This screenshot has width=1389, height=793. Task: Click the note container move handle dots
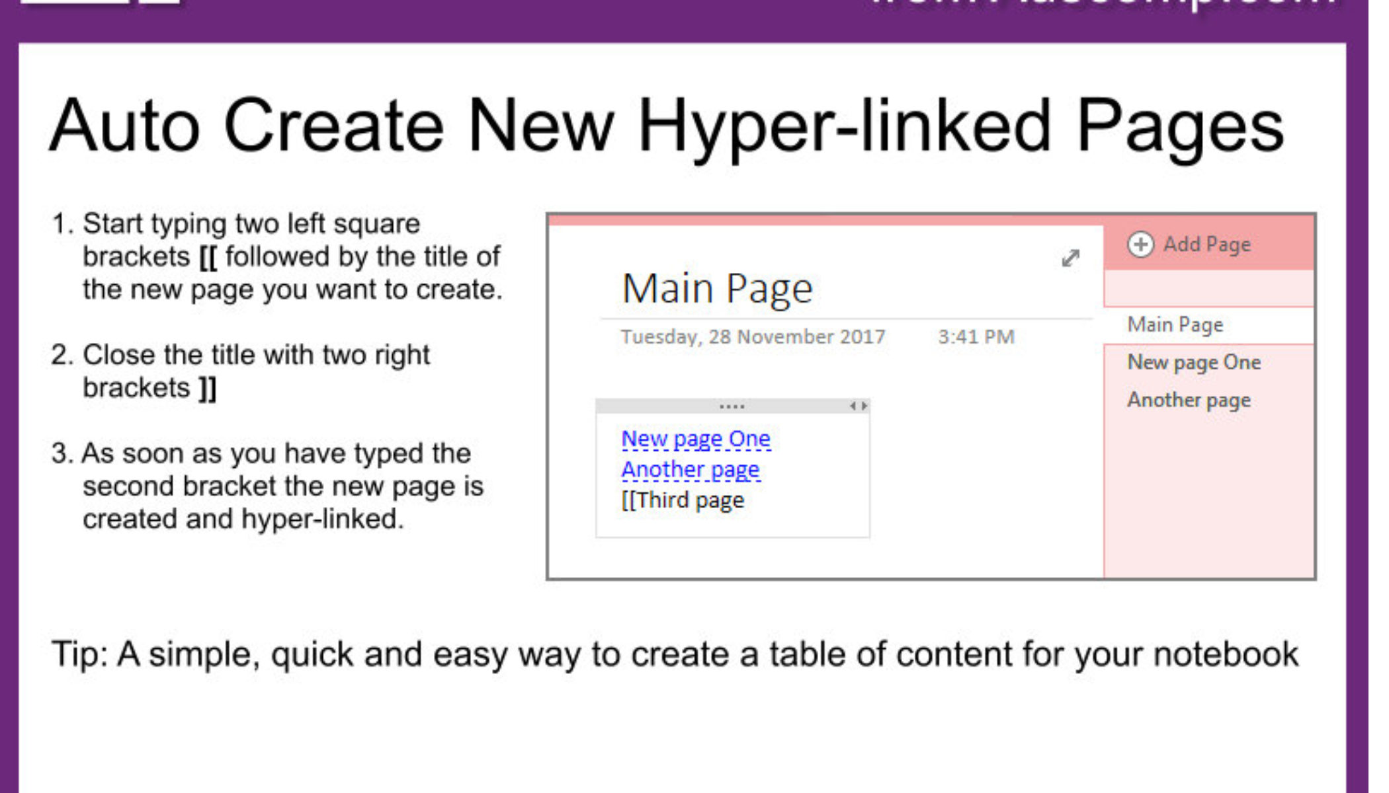[733, 406]
